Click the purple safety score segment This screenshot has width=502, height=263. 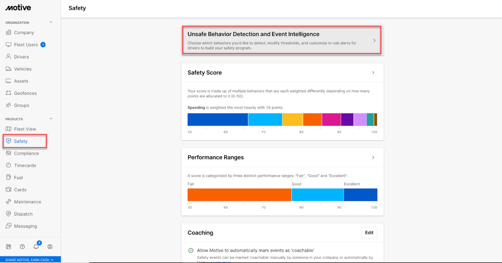click(x=347, y=120)
